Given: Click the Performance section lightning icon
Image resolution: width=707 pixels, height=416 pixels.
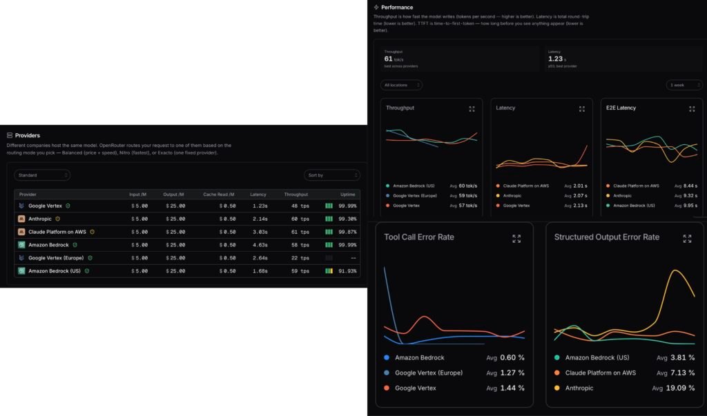Looking at the screenshot, I should pyautogui.click(x=376, y=7).
